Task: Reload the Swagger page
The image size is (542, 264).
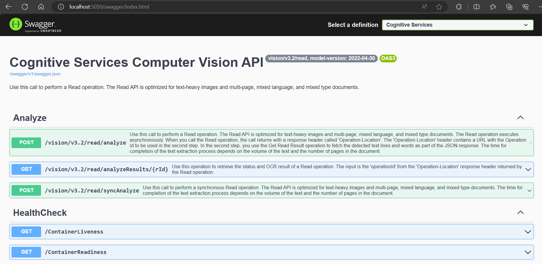Action: tap(25, 7)
